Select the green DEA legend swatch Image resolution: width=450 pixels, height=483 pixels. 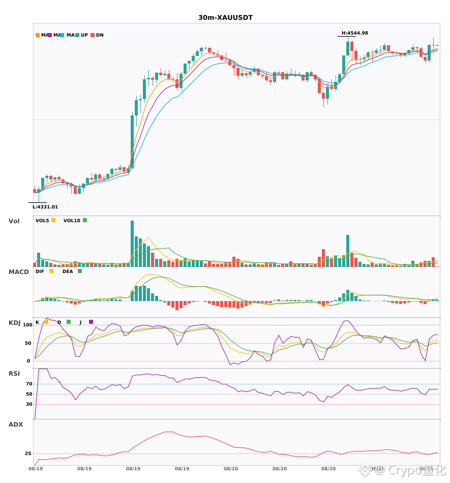tap(80, 271)
